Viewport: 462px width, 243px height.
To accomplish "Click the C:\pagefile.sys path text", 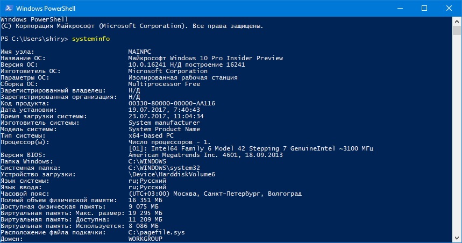I will [157, 232].
